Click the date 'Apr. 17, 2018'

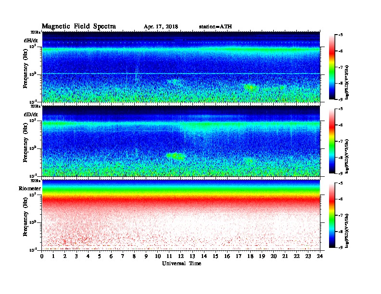click(x=161, y=27)
